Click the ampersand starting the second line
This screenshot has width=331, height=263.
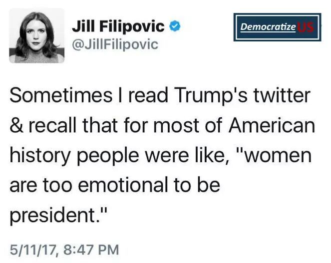[16, 126]
